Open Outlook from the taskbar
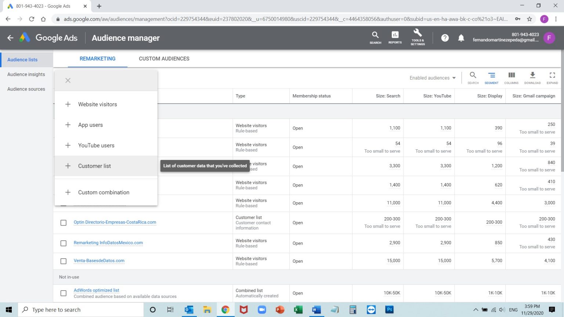564x317 pixels. pos(189,310)
